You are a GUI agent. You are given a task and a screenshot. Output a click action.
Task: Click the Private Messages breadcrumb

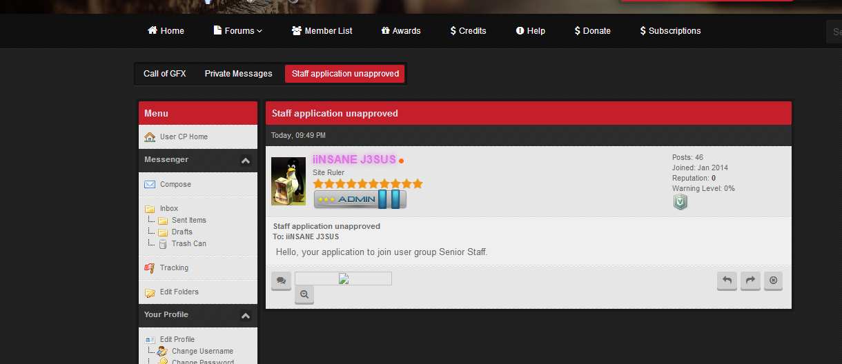pos(238,74)
